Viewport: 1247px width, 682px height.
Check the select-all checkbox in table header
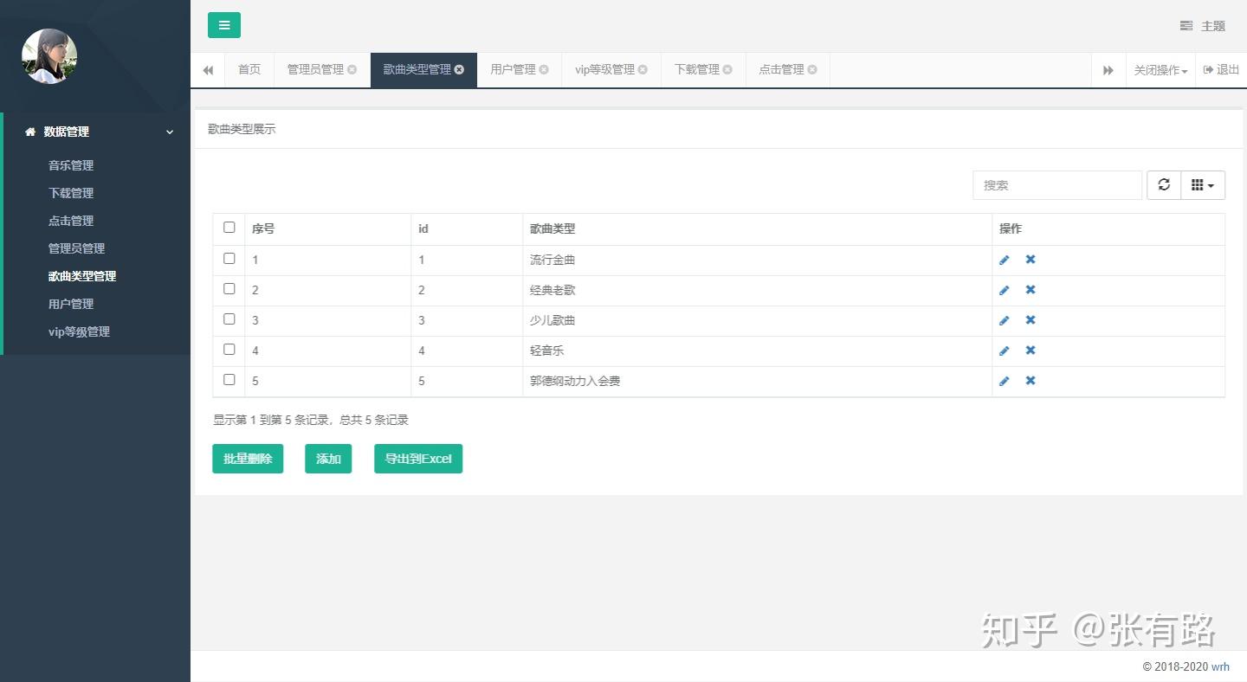[x=229, y=228]
